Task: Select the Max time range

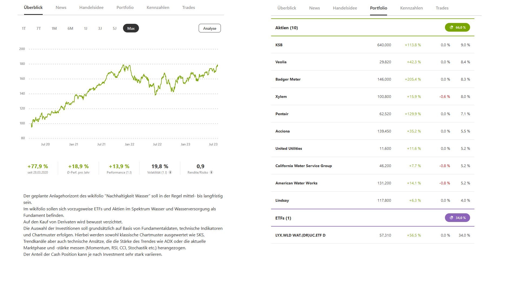Action: click(x=131, y=28)
